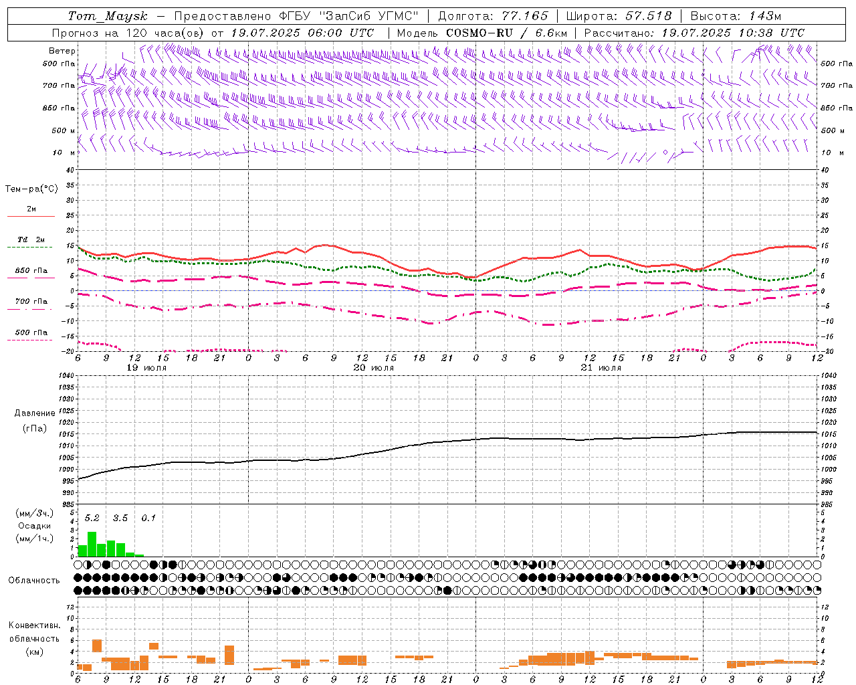This screenshot has height=685, width=856.
Task: Click the Прогноз на 120 часа(ов) forecast text
Action: pos(129,33)
